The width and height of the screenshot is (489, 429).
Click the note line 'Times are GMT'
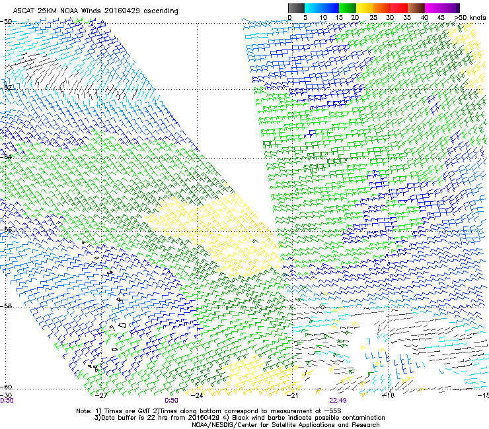pyautogui.click(x=128, y=411)
